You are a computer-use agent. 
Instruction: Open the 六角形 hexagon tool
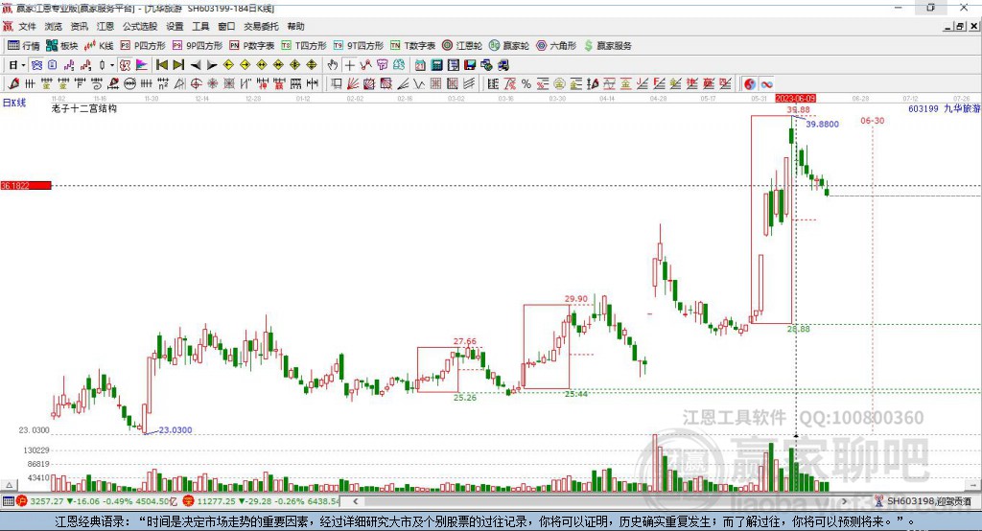556,46
